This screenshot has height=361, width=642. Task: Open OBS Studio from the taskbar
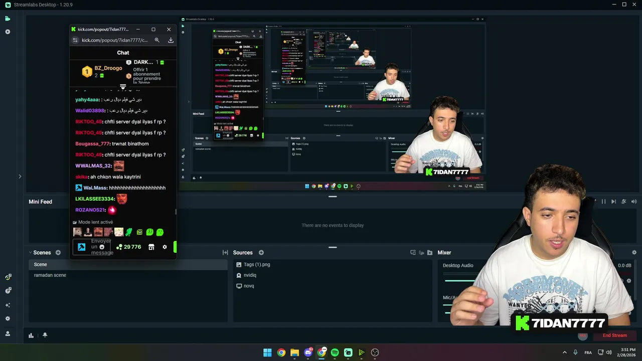pos(375,352)
